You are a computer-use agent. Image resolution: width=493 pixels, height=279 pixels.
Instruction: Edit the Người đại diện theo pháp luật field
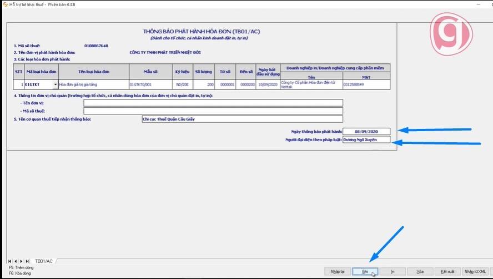click(366, 139)
